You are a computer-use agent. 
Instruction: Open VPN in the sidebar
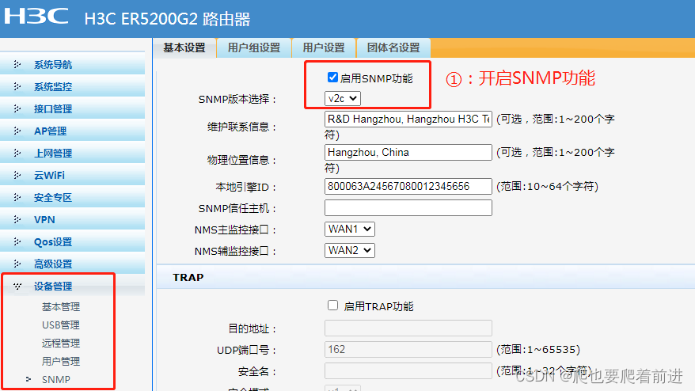(x=44, y=220)
